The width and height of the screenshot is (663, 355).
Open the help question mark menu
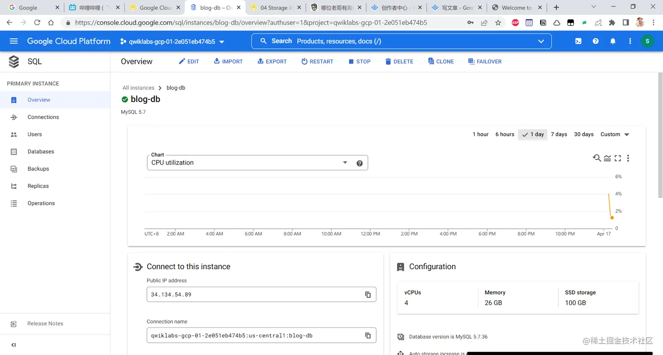tap(595, 41)
